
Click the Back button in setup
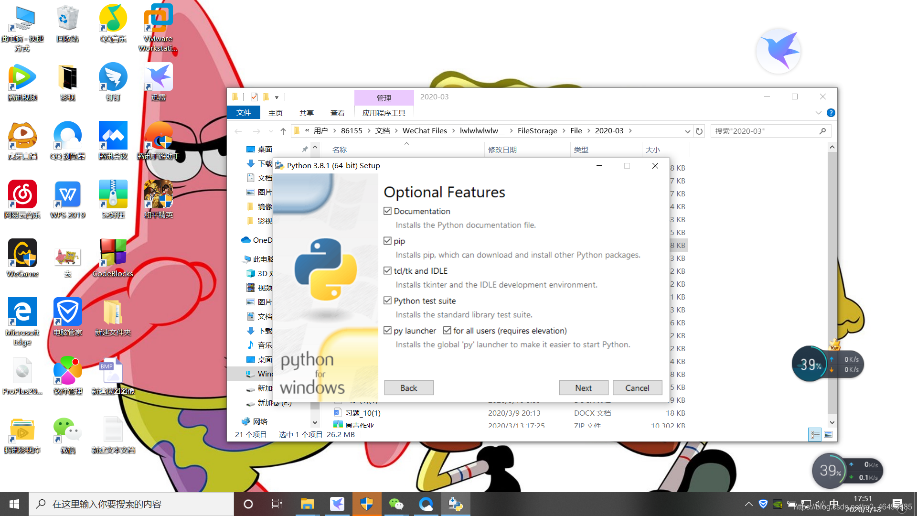(408, 388)
